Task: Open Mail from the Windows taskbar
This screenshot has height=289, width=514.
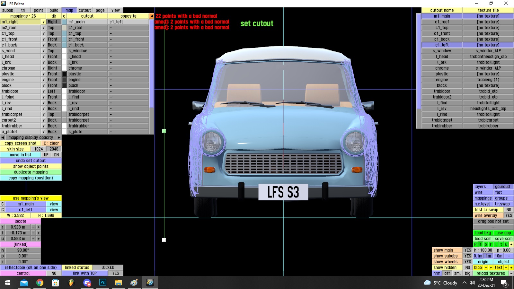Action: (24, 283)
